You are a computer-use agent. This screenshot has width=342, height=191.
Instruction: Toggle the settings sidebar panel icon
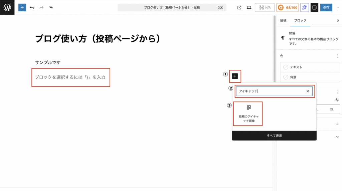[314, 7]
